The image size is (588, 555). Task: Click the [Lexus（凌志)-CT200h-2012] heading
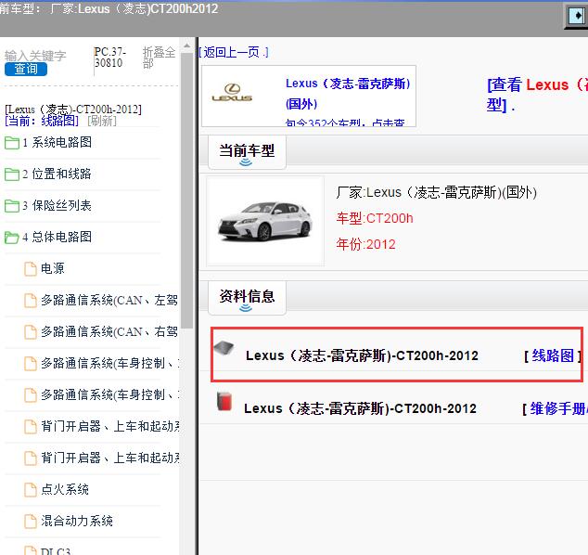pos(73,110)
